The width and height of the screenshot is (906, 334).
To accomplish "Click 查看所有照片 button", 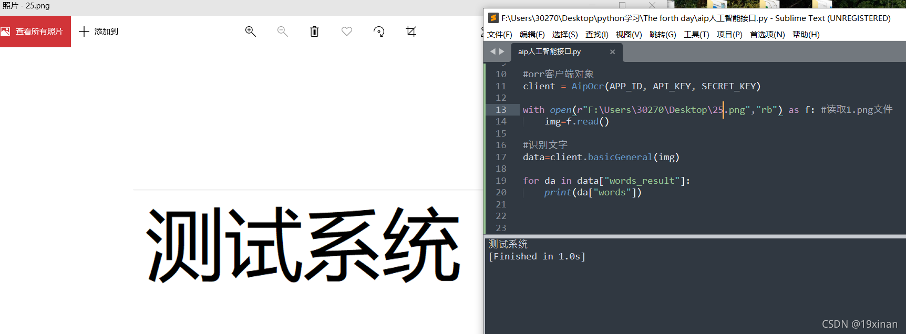I will pyautogui.click(x=35, y=32).
